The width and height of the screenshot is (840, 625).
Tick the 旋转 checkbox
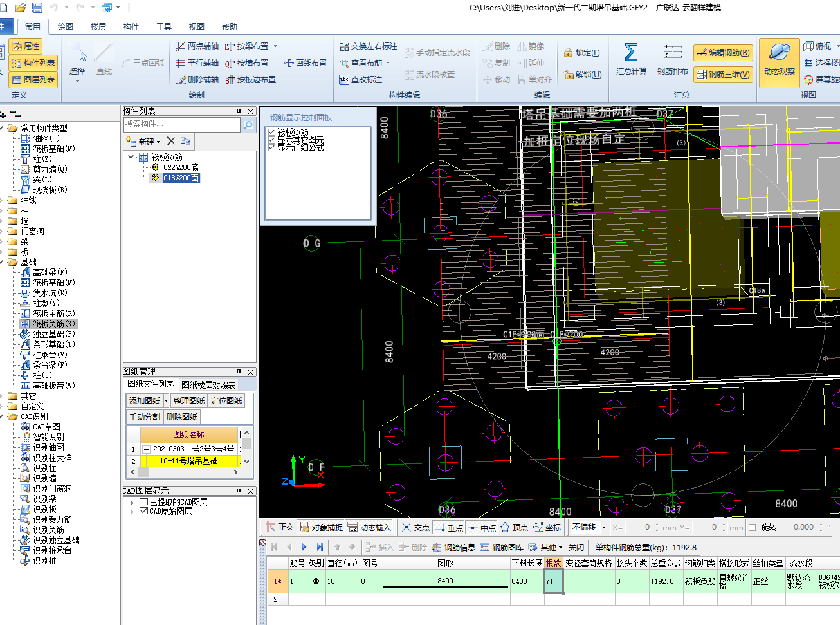752,528
